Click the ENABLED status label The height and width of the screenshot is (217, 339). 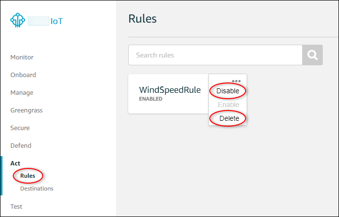pyautogui.click(x=151, y=99)
